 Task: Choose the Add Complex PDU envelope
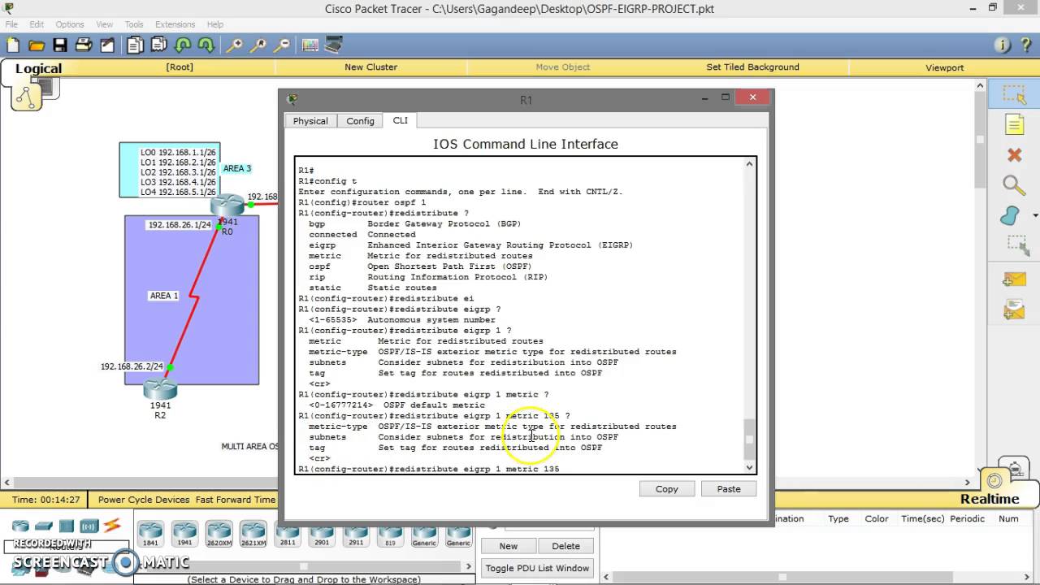[x=1014, y=310]
